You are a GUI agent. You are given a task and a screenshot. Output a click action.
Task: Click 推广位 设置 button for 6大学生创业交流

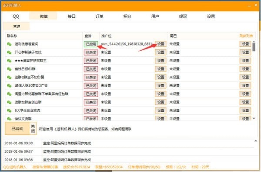click(161, 110)
